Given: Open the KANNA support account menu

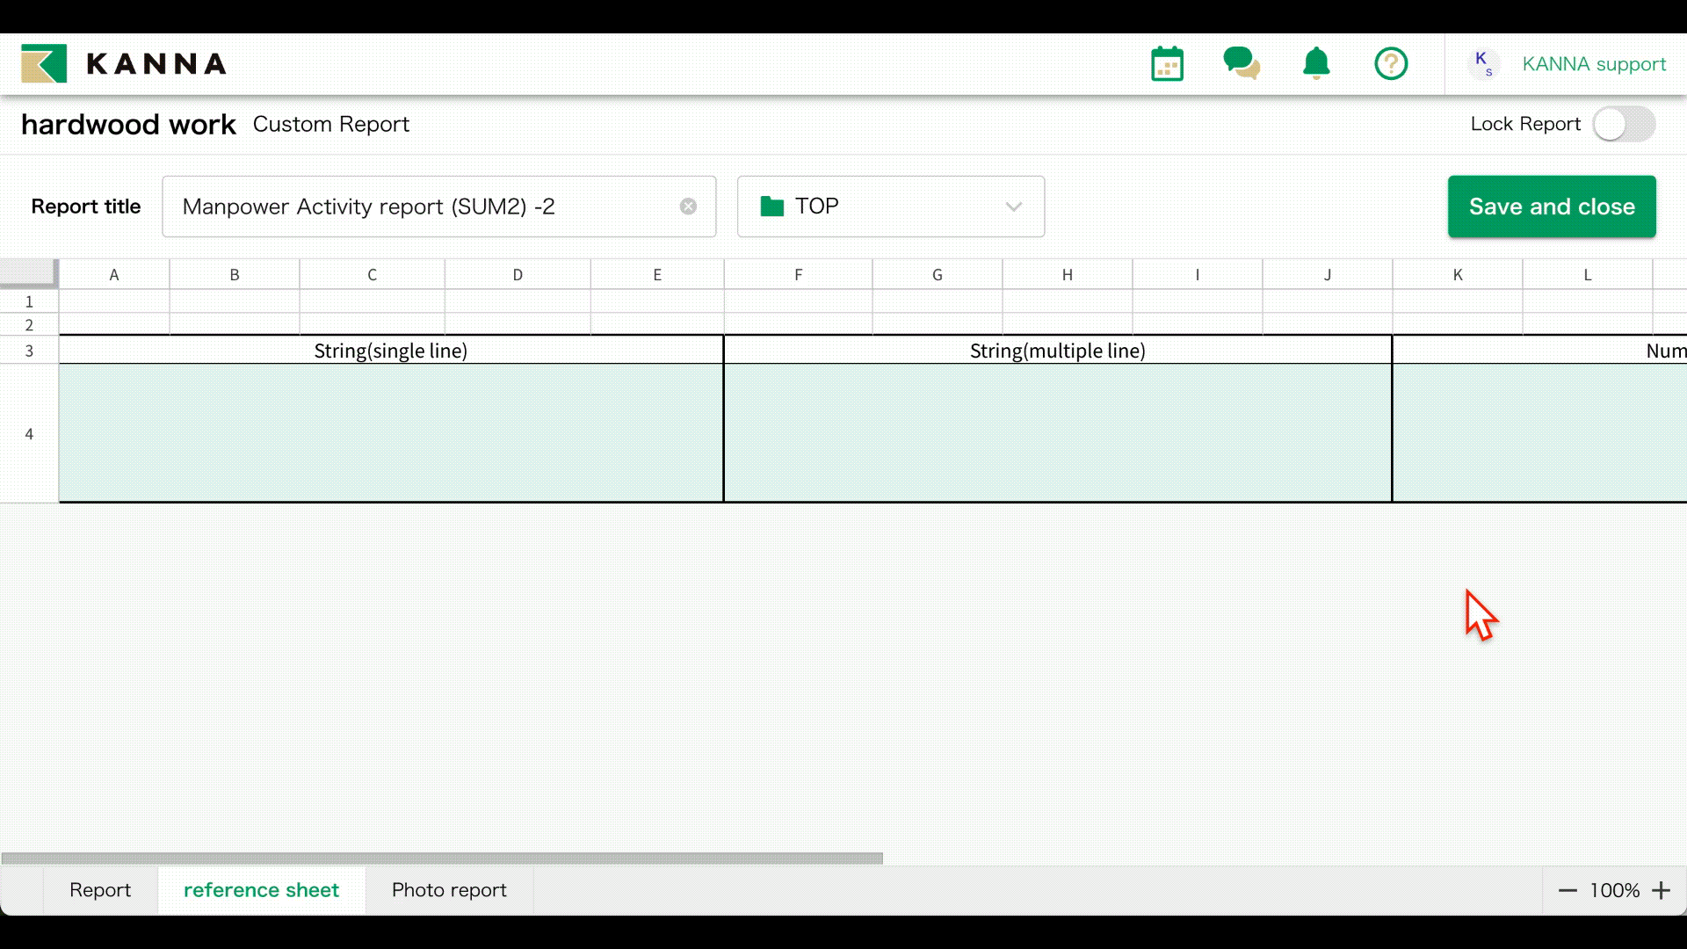Looking at the screenshot, I should (x=1593, y=64).
